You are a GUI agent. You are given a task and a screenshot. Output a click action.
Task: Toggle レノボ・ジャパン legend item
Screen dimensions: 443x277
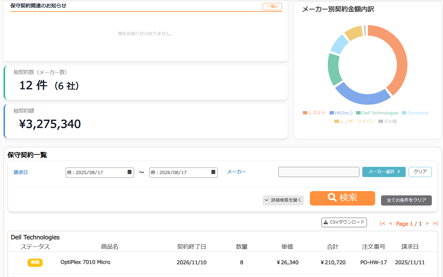click(354, 121)
